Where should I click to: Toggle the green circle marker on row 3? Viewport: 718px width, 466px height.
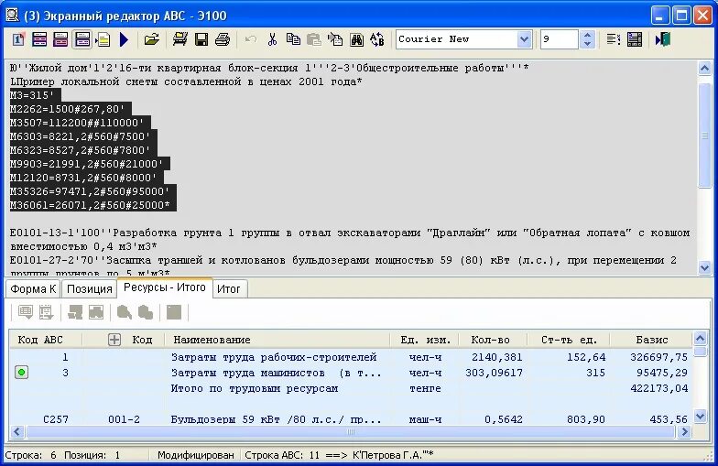click(21, 373)
